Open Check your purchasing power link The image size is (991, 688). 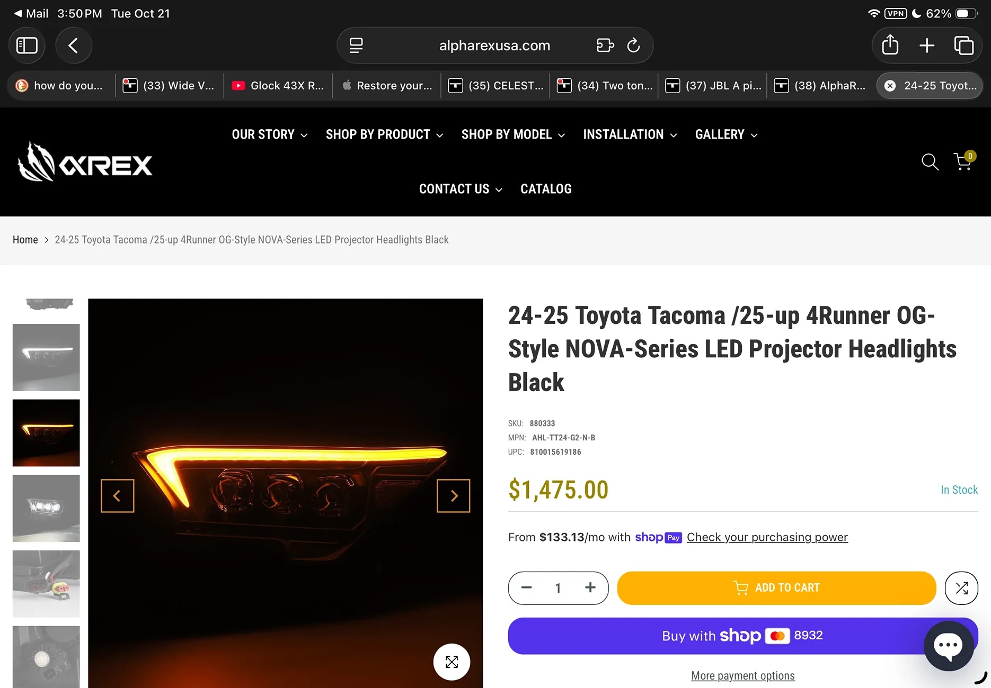(x=767, y=537)
